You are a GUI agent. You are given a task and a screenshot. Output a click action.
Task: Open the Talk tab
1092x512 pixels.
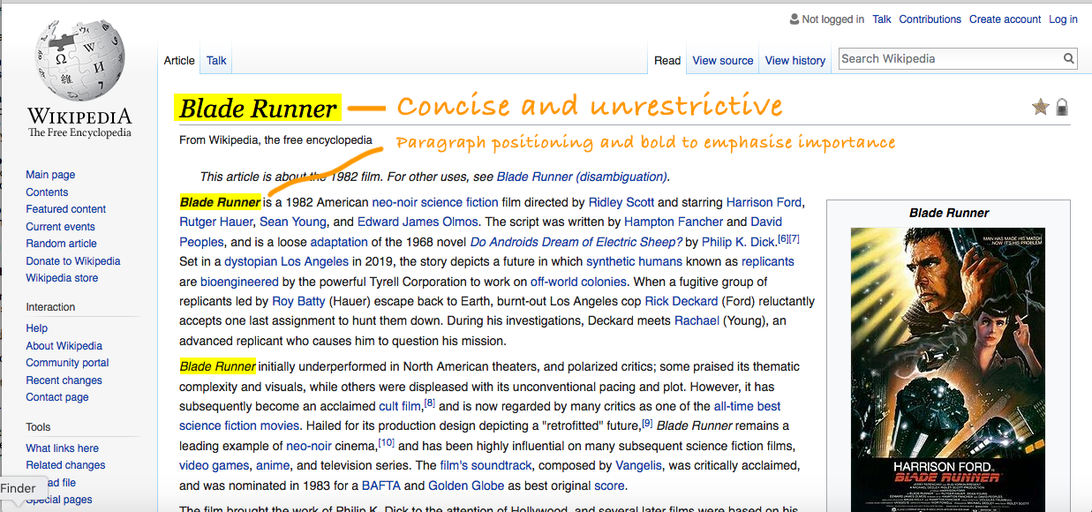pyautogui.click(x=216, y=61)
